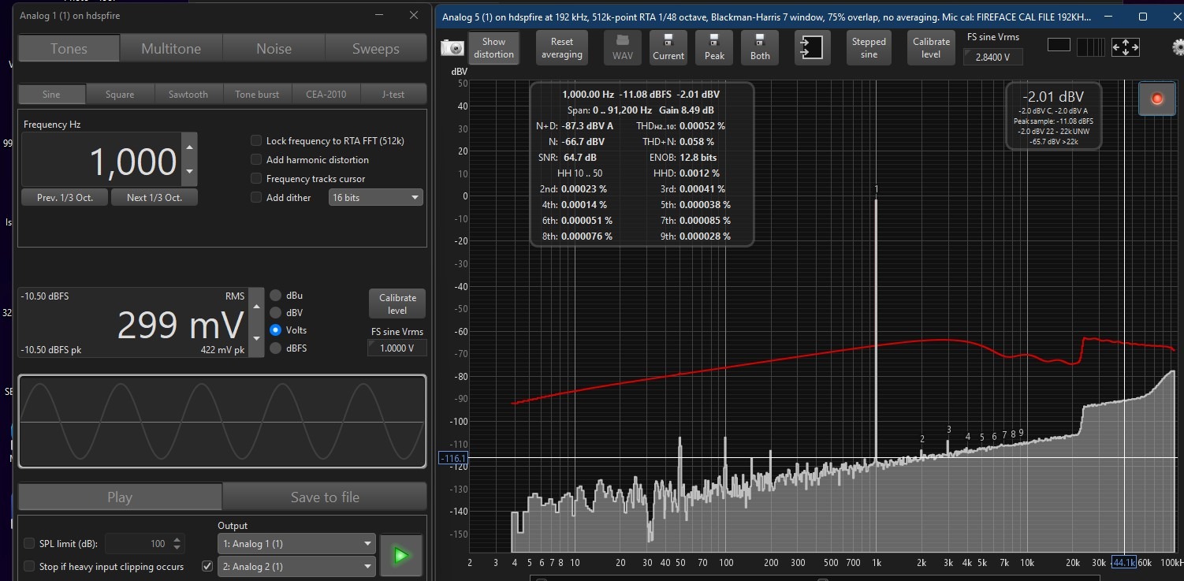Close the generator window

pyautogui.click(x=413, y=15)
